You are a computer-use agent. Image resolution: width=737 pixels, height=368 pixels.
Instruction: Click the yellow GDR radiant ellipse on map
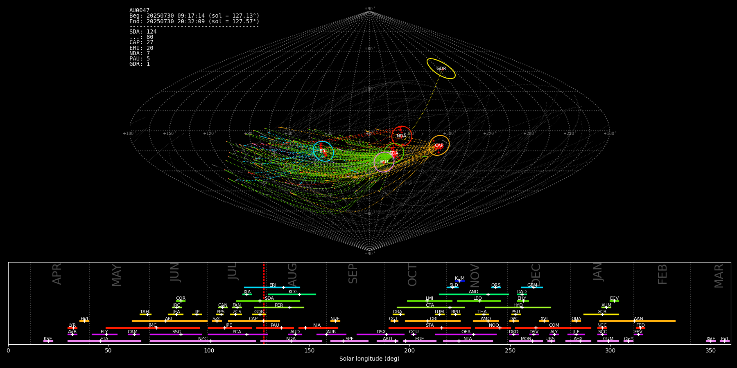pyautogui.click(x=441, y=69)
